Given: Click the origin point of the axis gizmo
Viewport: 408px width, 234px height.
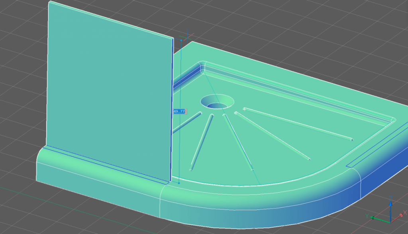Looking at the screenshot, I should pyautogui.click(x=390, y=222).
